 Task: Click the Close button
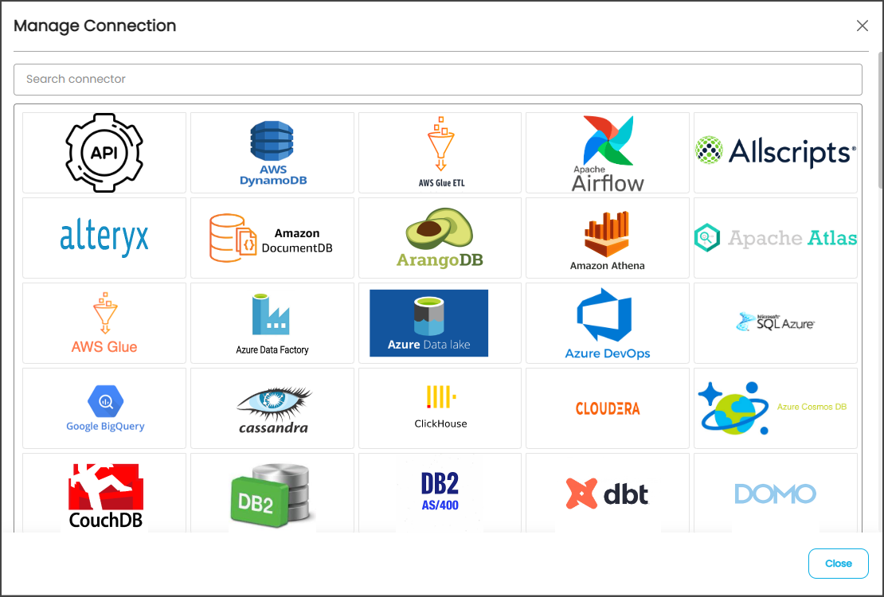click(x=839, y=564)
